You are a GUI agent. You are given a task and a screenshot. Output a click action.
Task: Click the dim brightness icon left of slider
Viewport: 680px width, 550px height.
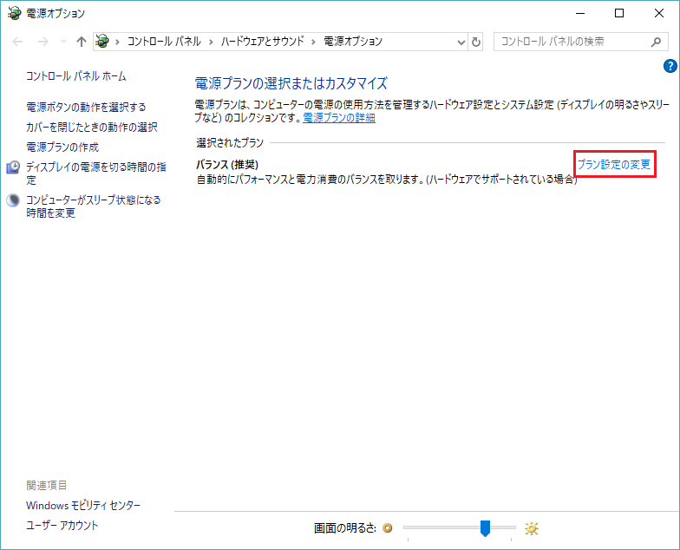click(388, 528)
